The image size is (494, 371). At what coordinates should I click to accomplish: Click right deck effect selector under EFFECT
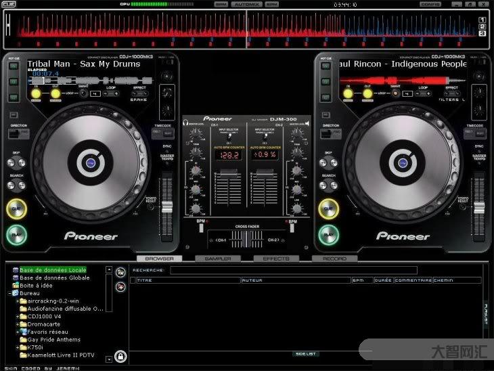452,93
